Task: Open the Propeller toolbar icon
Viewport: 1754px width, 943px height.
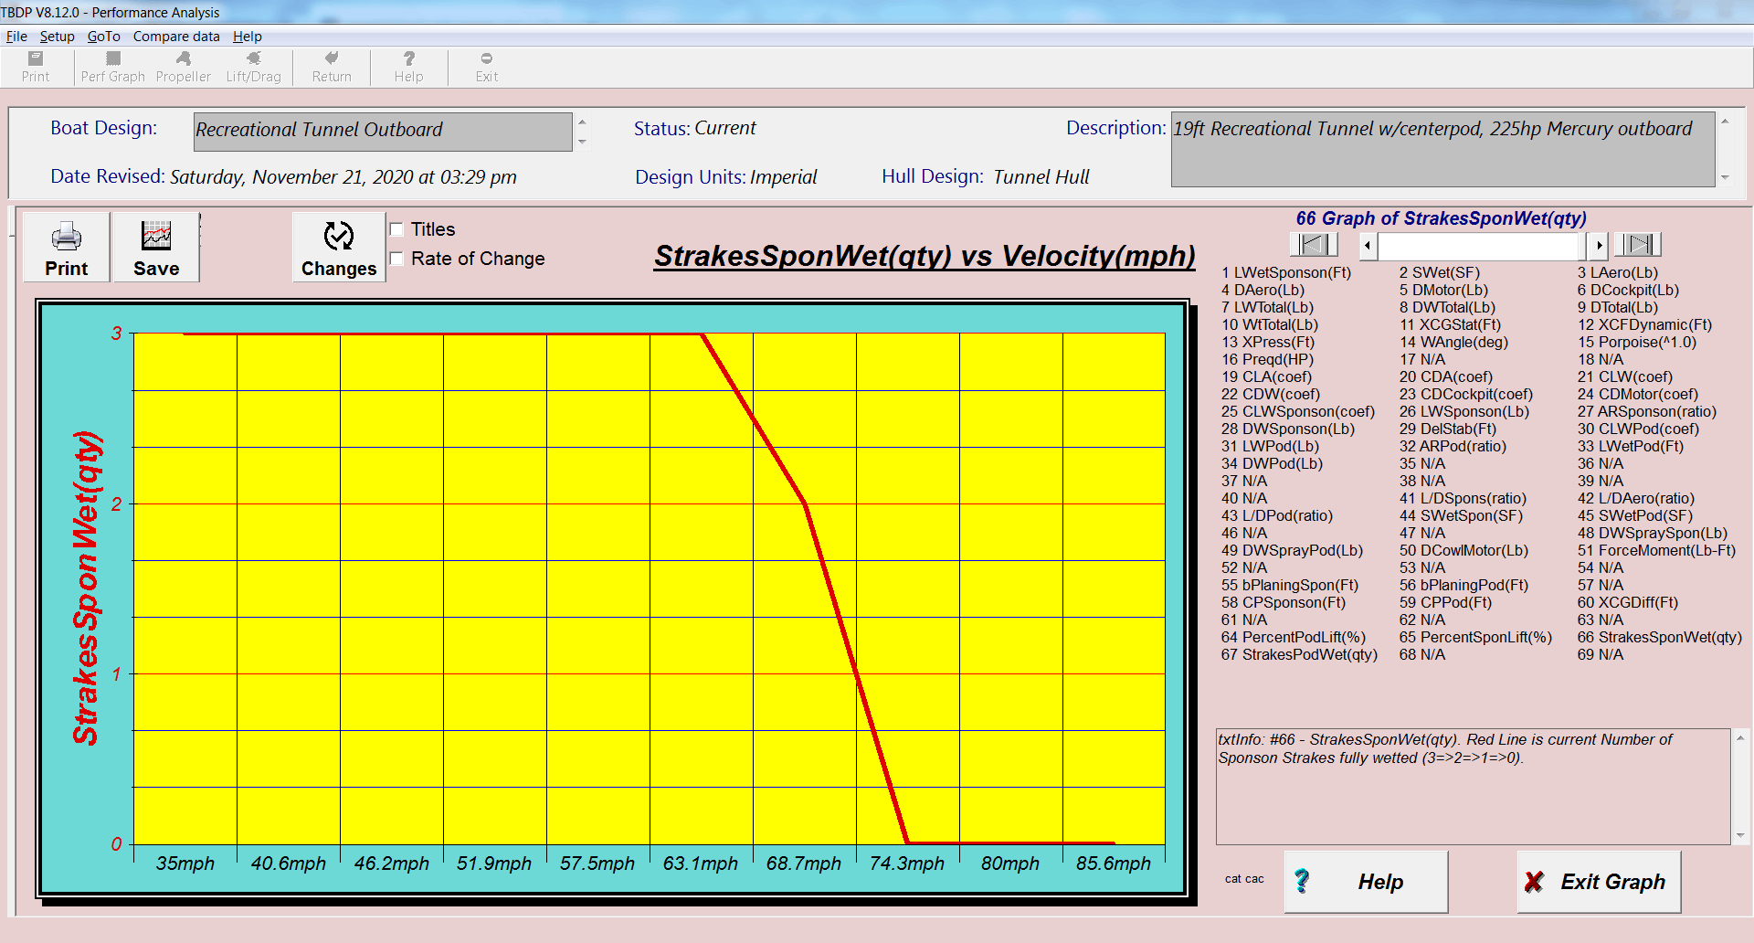Action: click(x=183, y=68)
